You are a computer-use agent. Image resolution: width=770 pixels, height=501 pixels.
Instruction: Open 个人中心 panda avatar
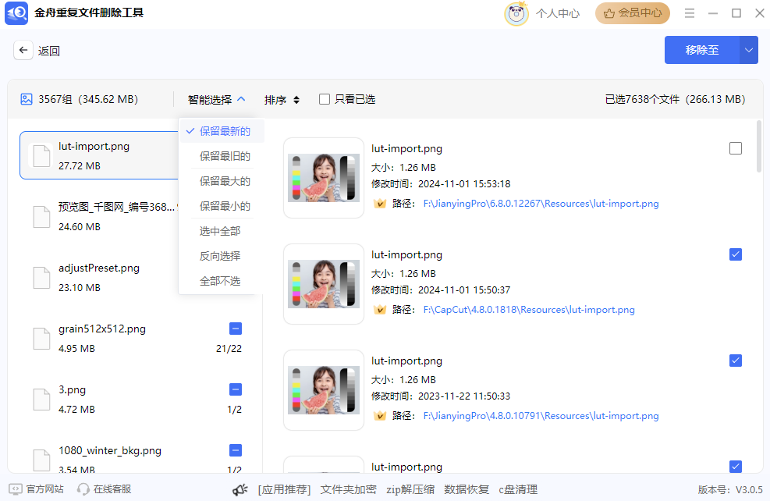[516, 13]
